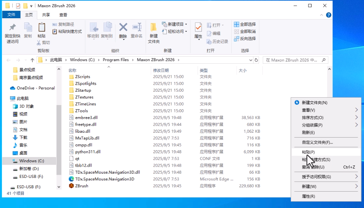Viewport: 364px width, 208px height.
Task: Switch to the View (查看) ribbon tab
Action: tap(63, 15)
